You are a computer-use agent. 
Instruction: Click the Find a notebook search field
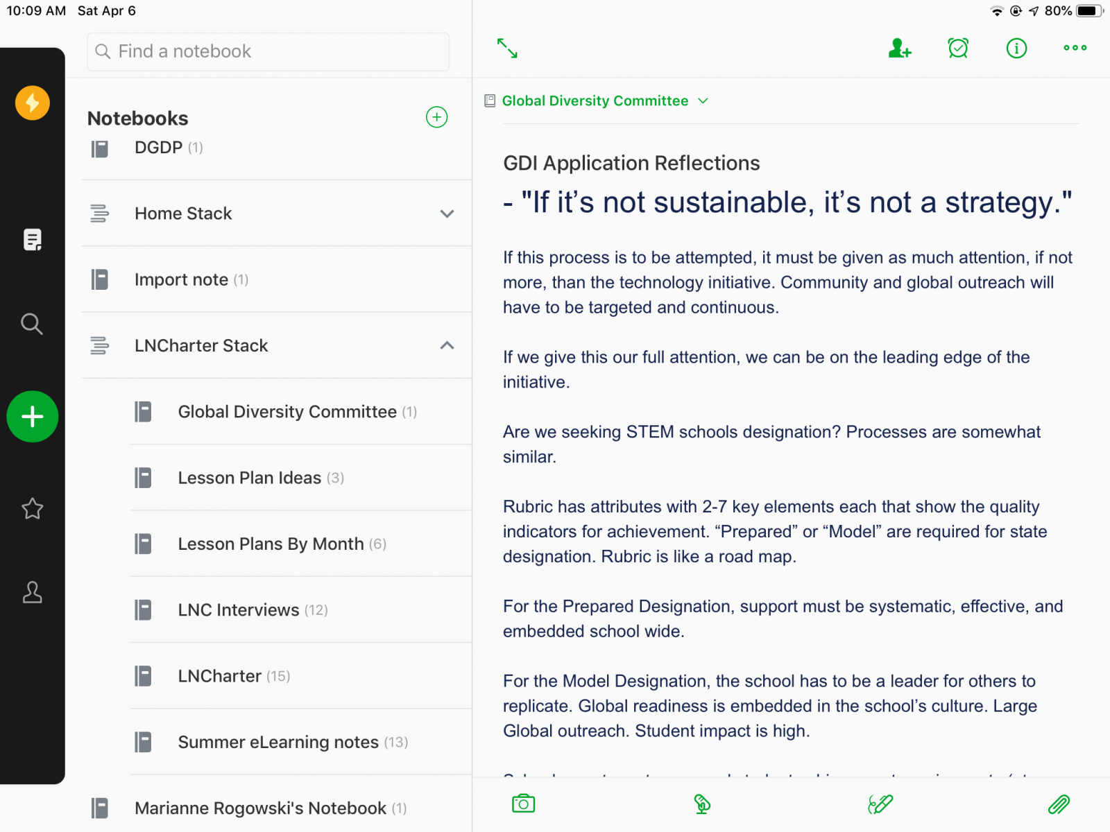(x=268, y=51)
